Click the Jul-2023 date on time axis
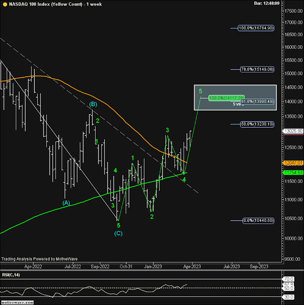Image resolution: width=304 pixels, height=305 pixels. point(232,266)
